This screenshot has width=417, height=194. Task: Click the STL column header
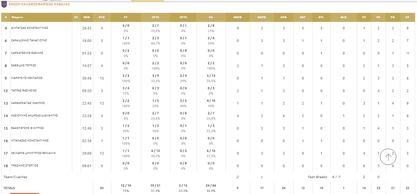[321, 17]
